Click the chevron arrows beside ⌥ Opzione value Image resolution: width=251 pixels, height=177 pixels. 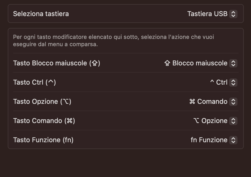tap(233, 121)
